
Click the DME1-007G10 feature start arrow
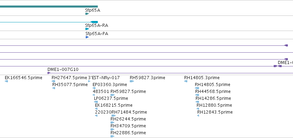pyautogui.click(x=49, y=73)
